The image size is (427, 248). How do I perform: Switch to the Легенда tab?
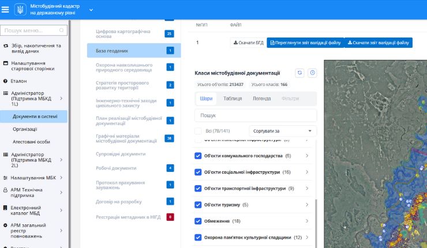261,99
